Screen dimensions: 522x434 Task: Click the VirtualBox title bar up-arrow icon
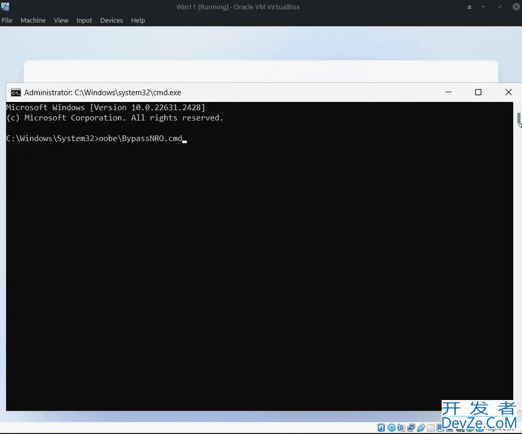click(469, 7)
